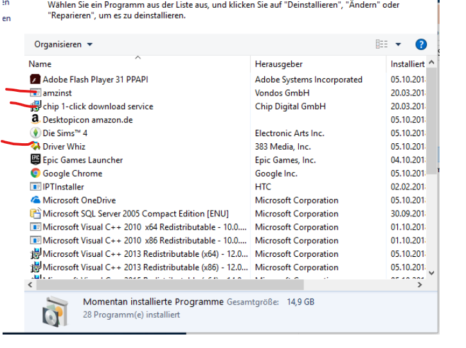
Task: Select Visual C++ 2010 x86 Redistributable entry
Action: coord(145,241)
